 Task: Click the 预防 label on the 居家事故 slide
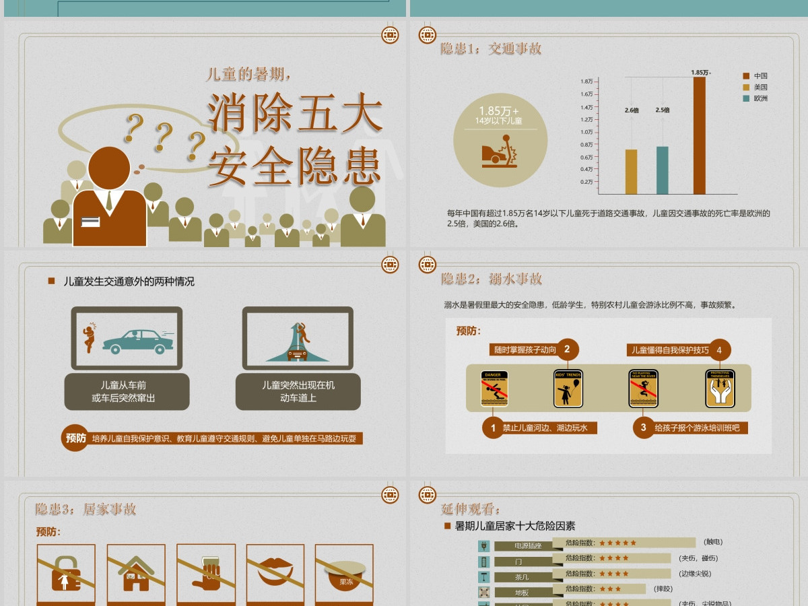point(48,532)
